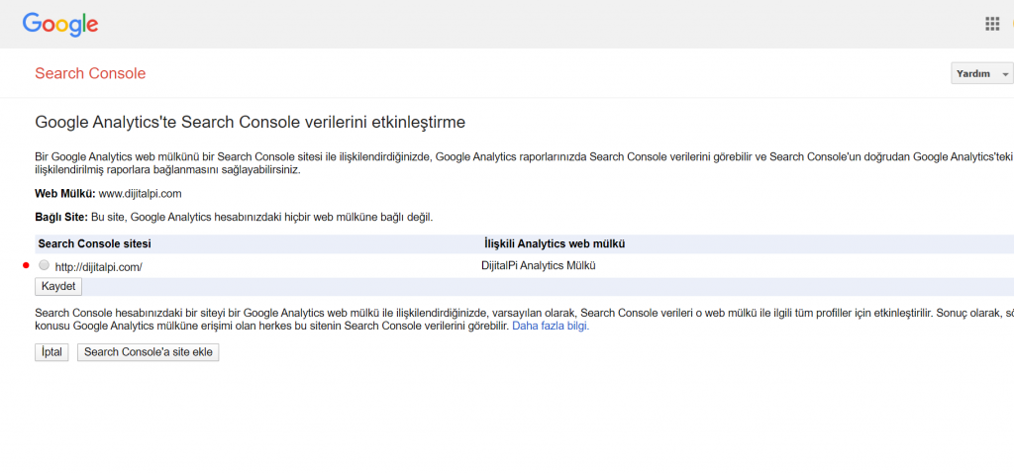This screenshot has height=474, width=1014.
Task: Open the Google apps grid icon
Action: pyautogui.click(x=992, y=24)
